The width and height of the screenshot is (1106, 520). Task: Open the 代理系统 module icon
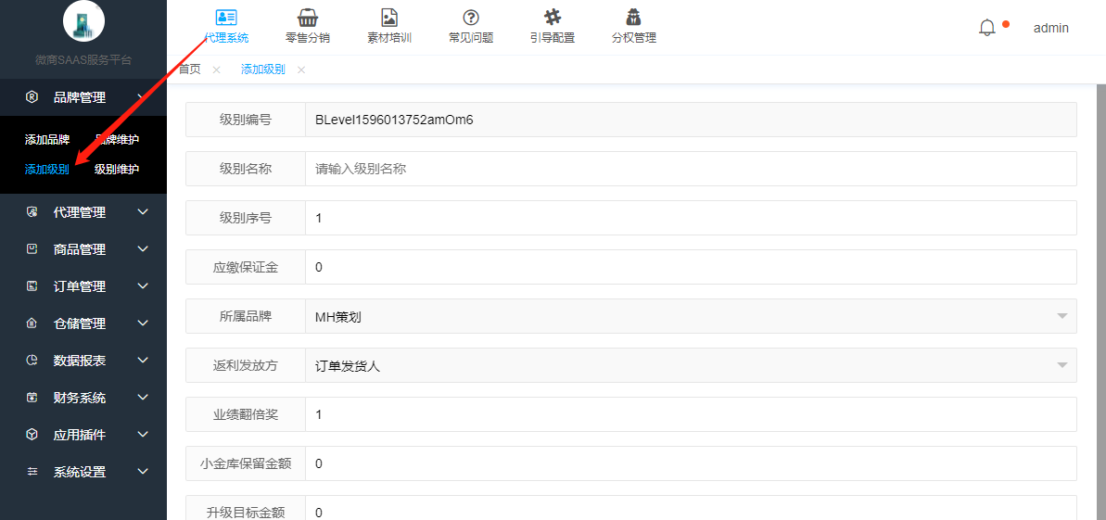[x=225, y=18]
